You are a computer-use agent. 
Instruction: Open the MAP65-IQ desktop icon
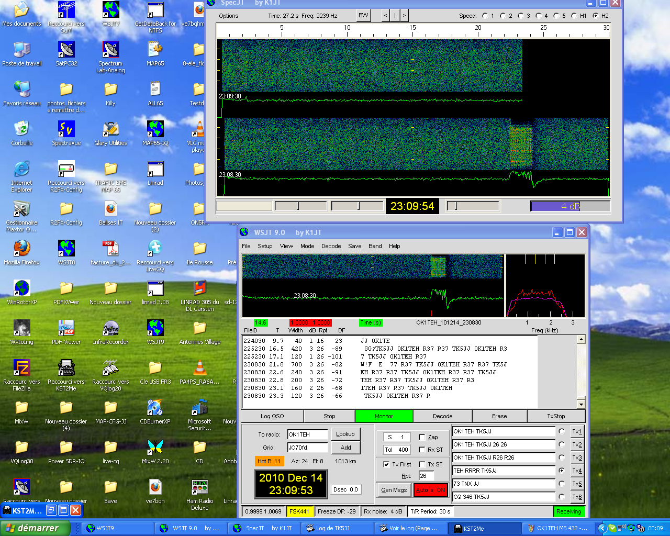click(155, 133)
